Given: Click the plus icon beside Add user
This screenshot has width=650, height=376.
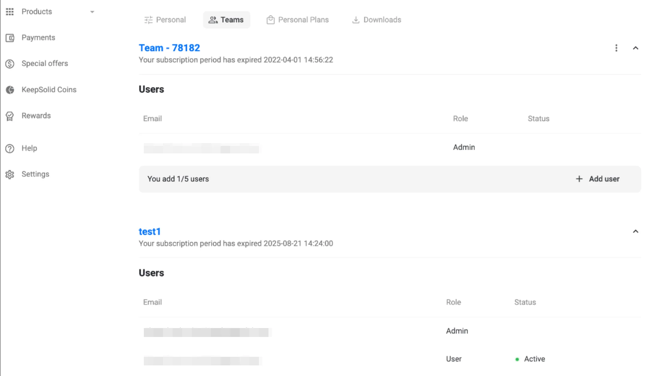Looking at the screenshot, I should pyautogui.click(x=579, y=179).
